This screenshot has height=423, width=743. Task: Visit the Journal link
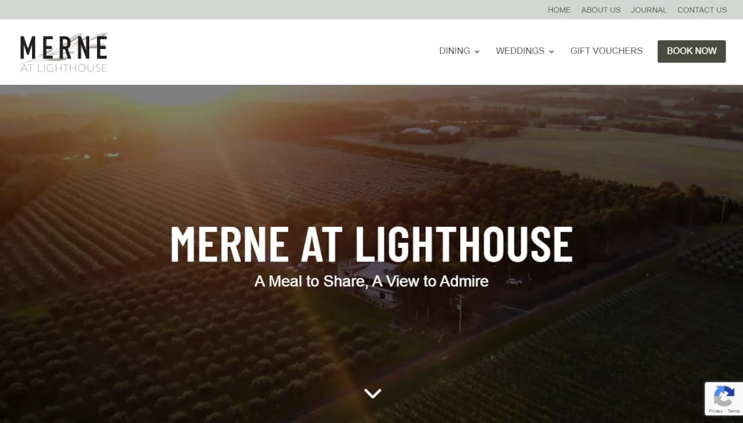[x=649, y=10]
